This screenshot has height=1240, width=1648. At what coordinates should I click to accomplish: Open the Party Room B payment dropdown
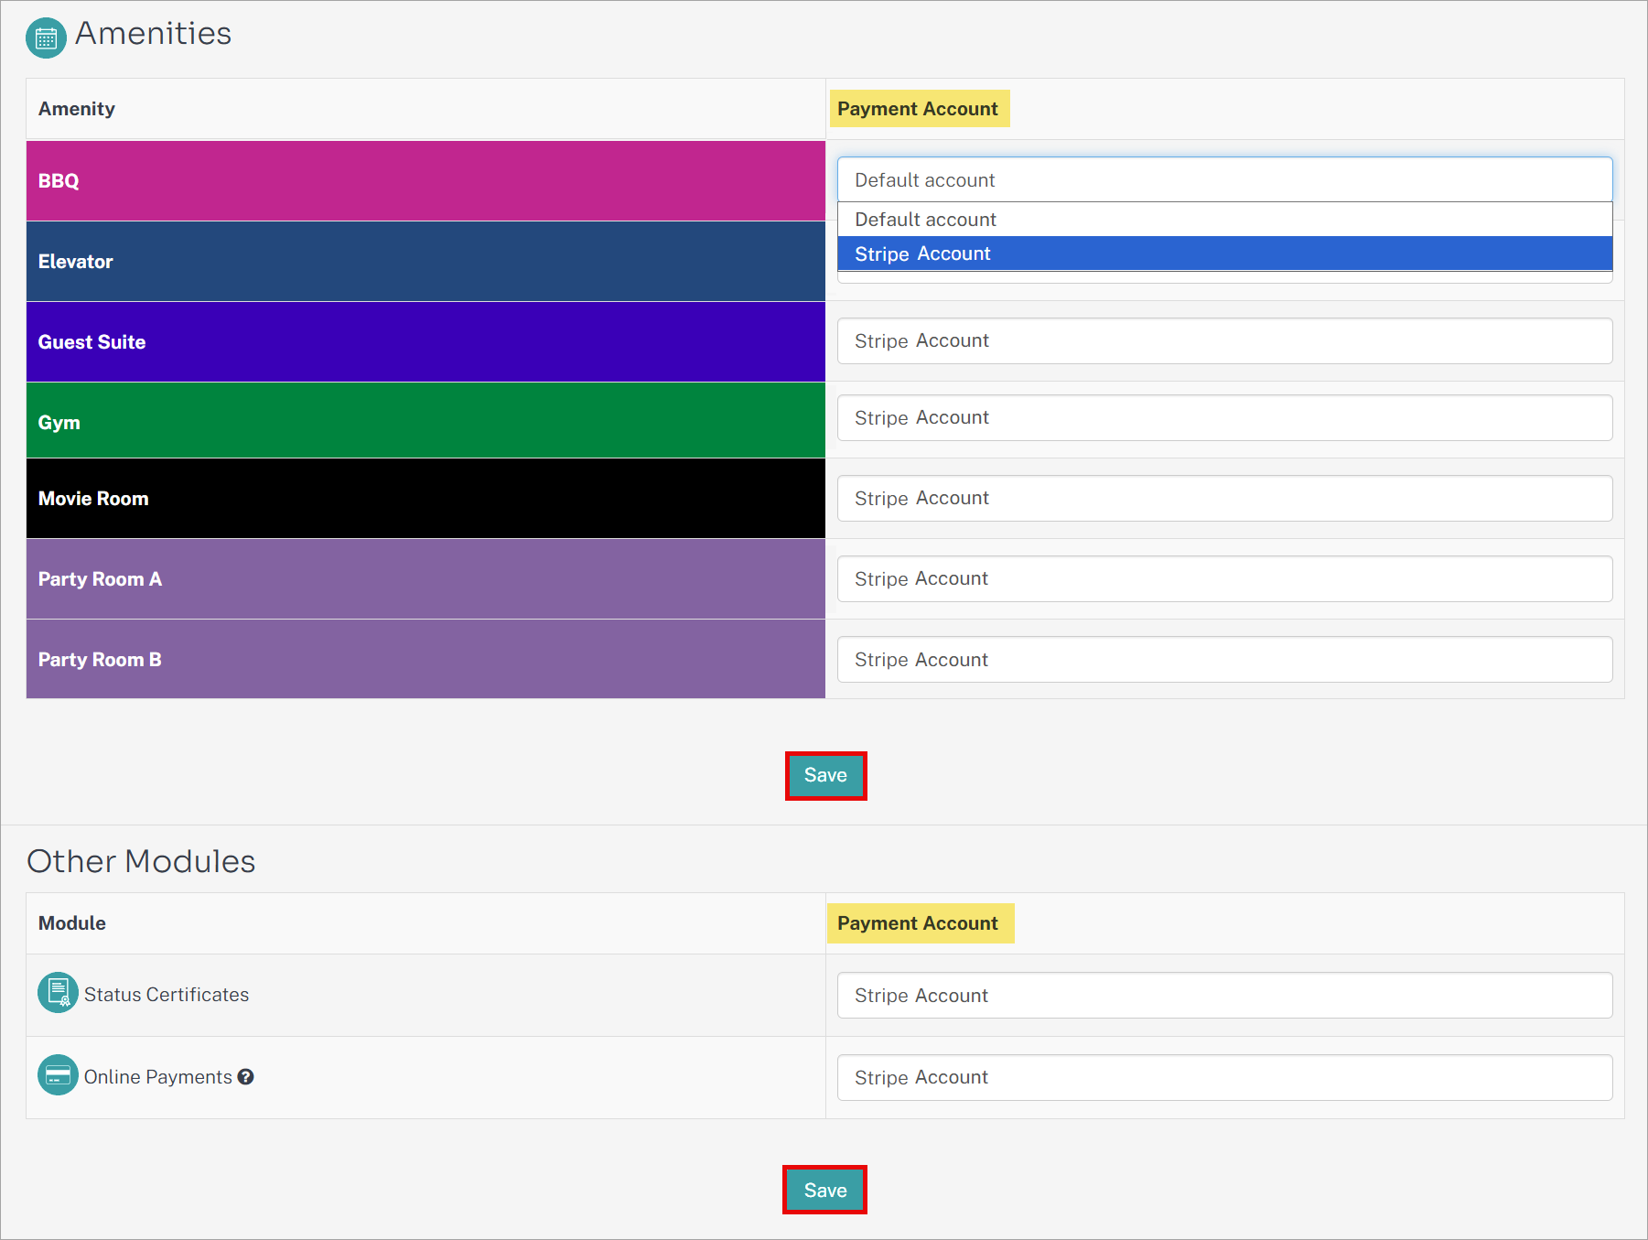click(x=1224, y=659)
